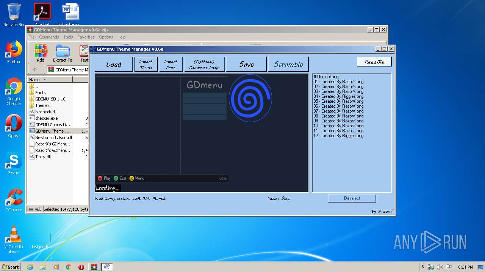Select '04 - Created By Riggles.png'
The image size is (485, 272).
[338, 96]
